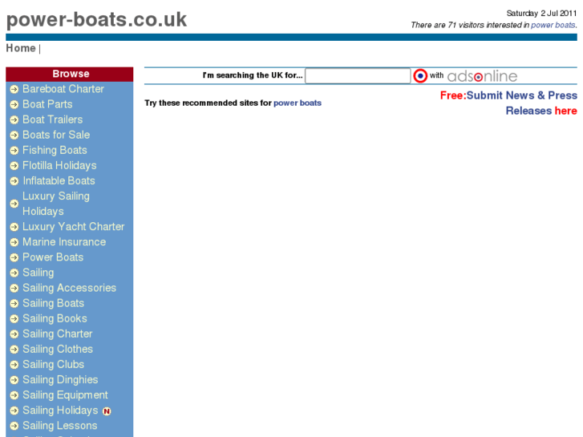Click the arrow icon beside Sailing Dinghies
This screenshot has width=583, height=437.
tap(14, 380)
